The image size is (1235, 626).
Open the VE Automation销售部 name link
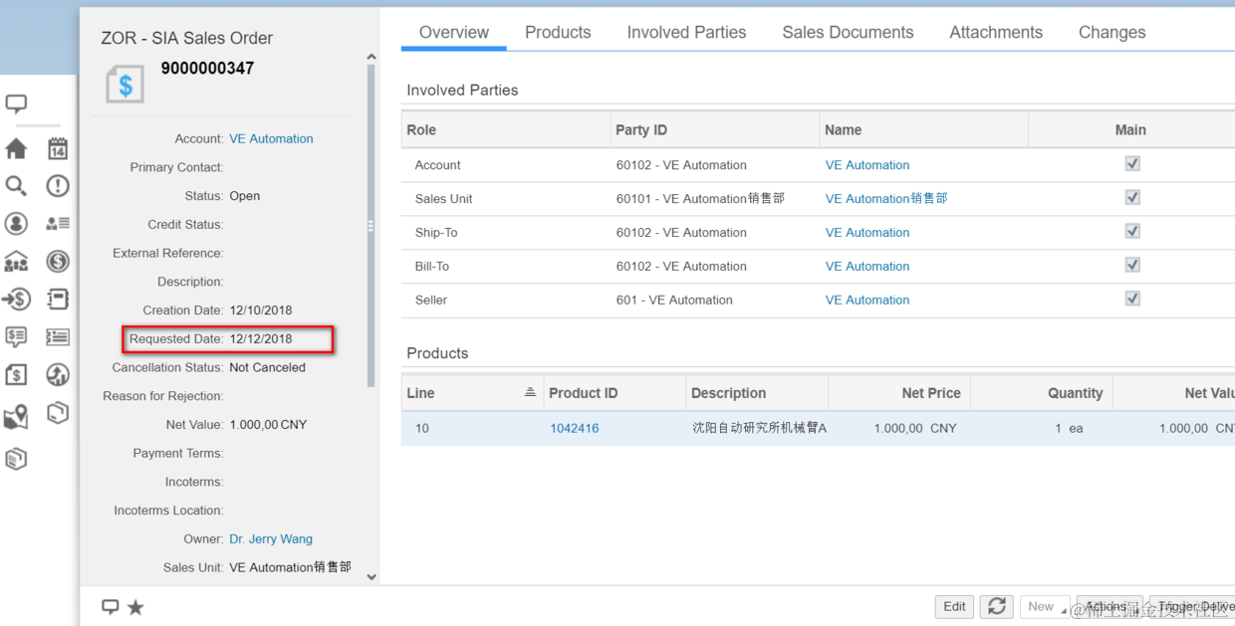886,198
